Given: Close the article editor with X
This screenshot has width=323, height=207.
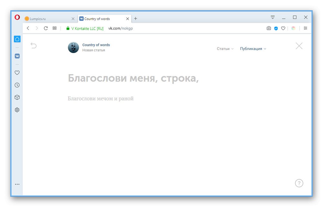Looking at the screenshot, I should (299, 46).
